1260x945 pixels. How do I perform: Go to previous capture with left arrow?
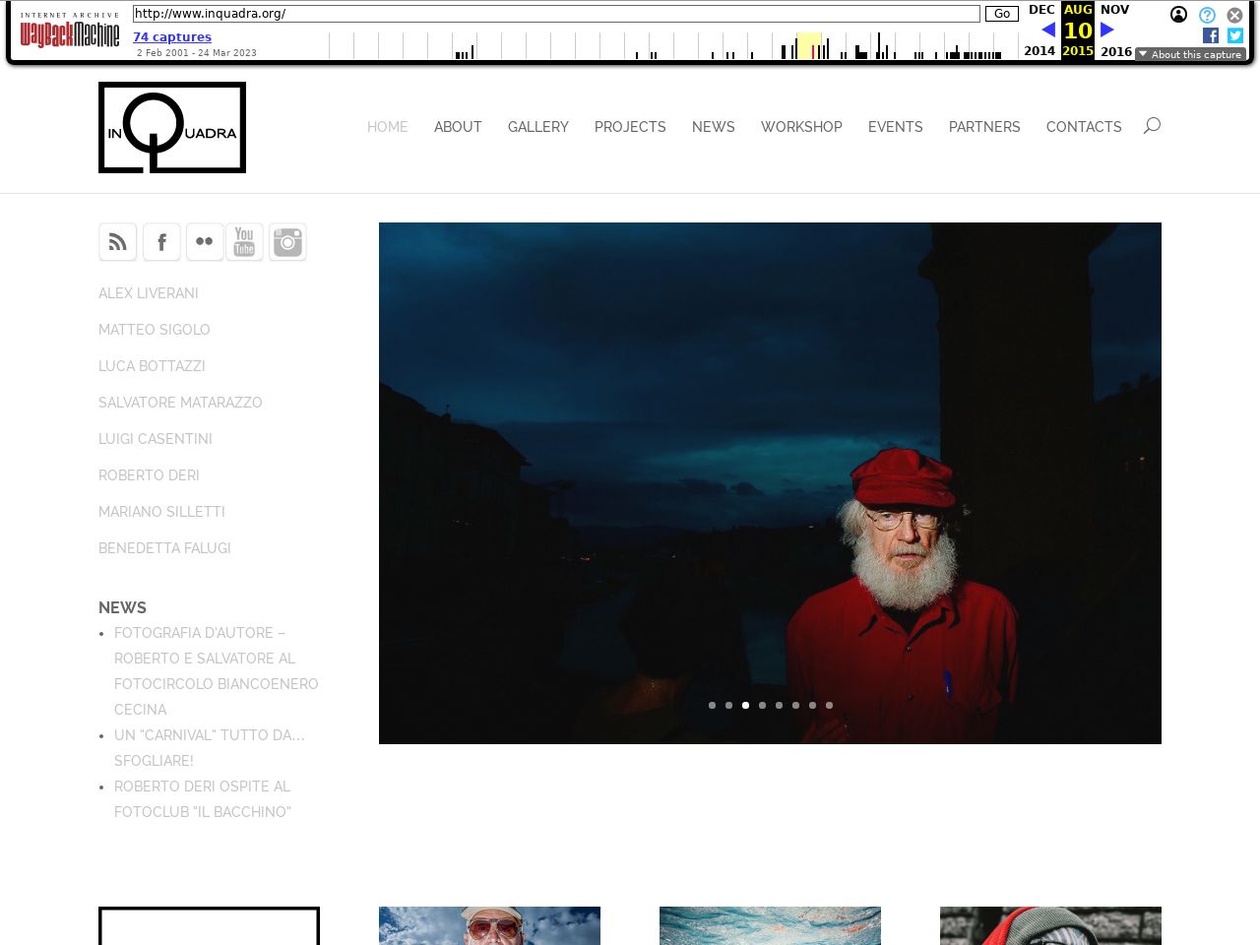[x=1047, y=30]
